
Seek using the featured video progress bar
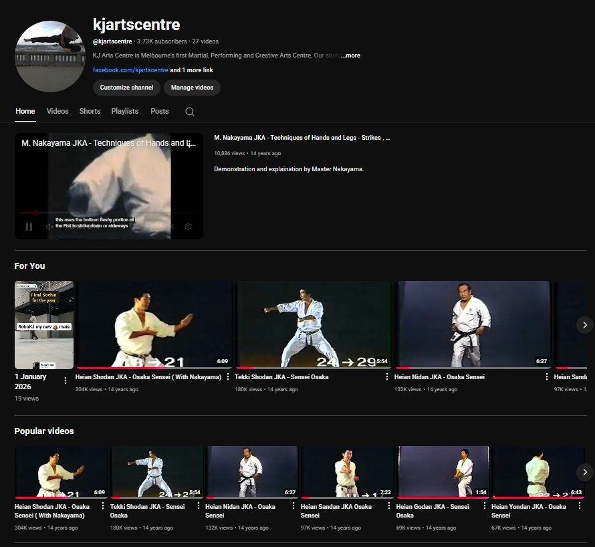(108, 213)
